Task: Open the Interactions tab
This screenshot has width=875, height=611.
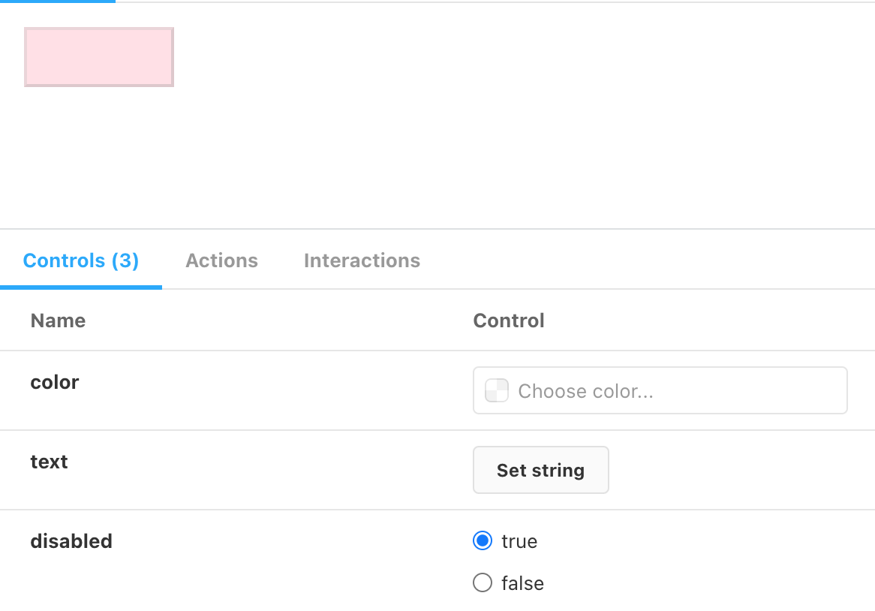Action: click(x=362, y=260)
